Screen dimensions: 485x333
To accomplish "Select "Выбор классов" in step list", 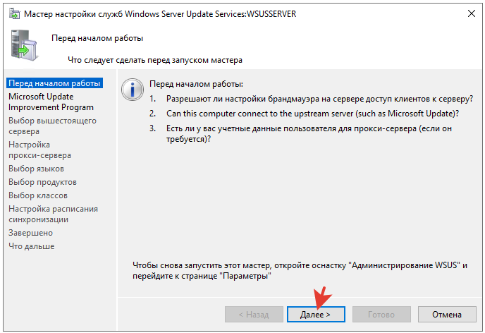I will [38, 195].
